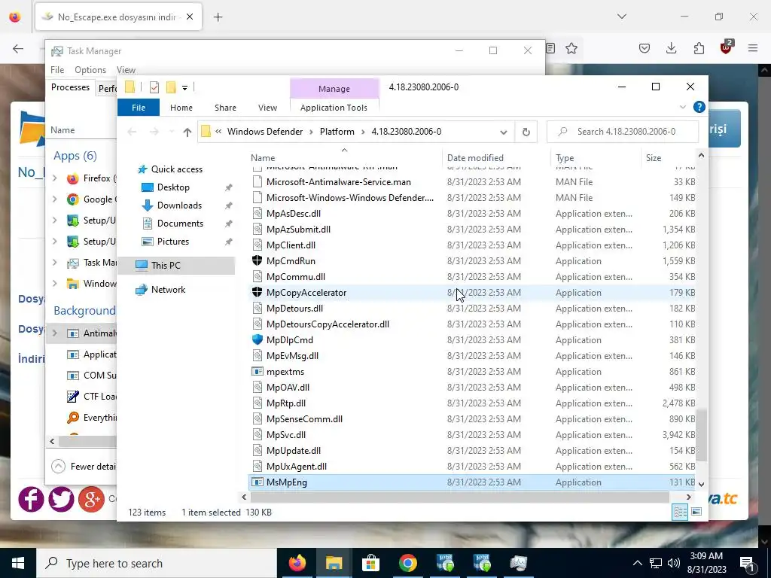This screenshot has height=578, width=771.
Task: Show hidden system tray icons
Action: point(637,563)
